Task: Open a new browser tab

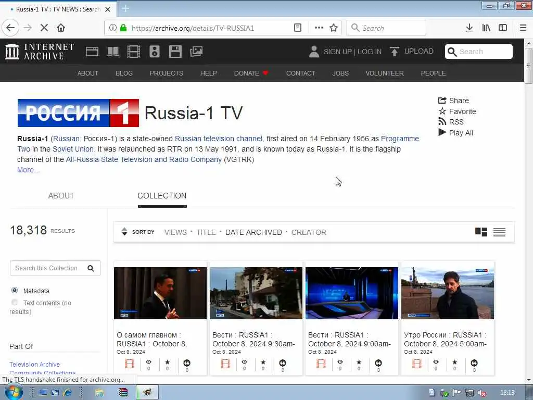Action: pyautogui.click(x=125, y=9)
